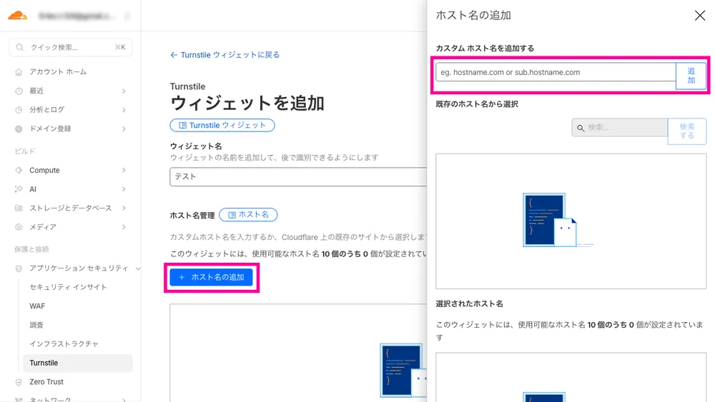715x402 pixels.
Task: Click the book icon in Turnstile ウィジェット badge
Action: tap(182, 125)
